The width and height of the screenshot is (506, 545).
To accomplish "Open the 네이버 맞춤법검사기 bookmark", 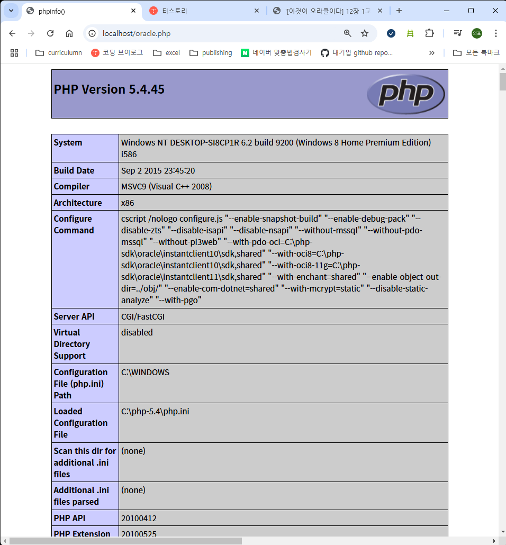I will 276,53.
